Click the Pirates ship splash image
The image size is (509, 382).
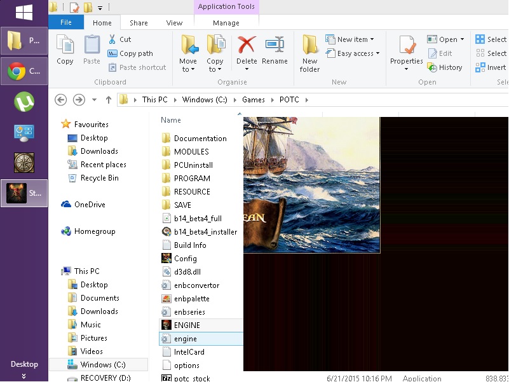pyautogui.click(x=311, y=185)
